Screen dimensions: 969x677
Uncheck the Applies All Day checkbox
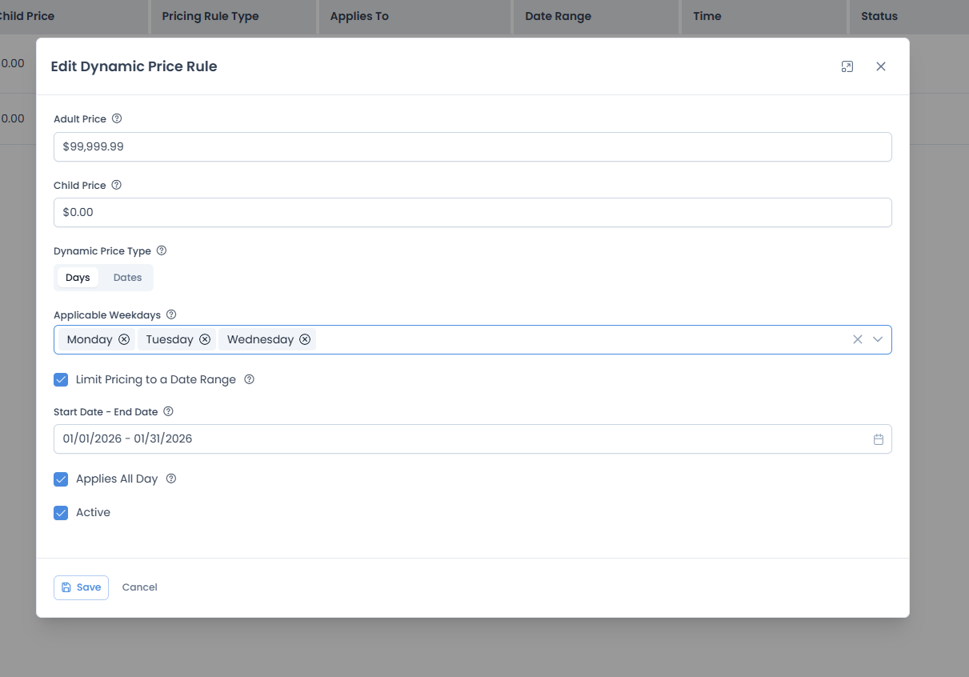[x=61, y=479]
